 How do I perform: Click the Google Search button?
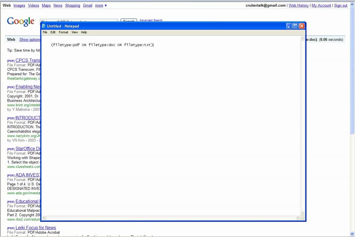pyautogui.click(x=129, y=20)
